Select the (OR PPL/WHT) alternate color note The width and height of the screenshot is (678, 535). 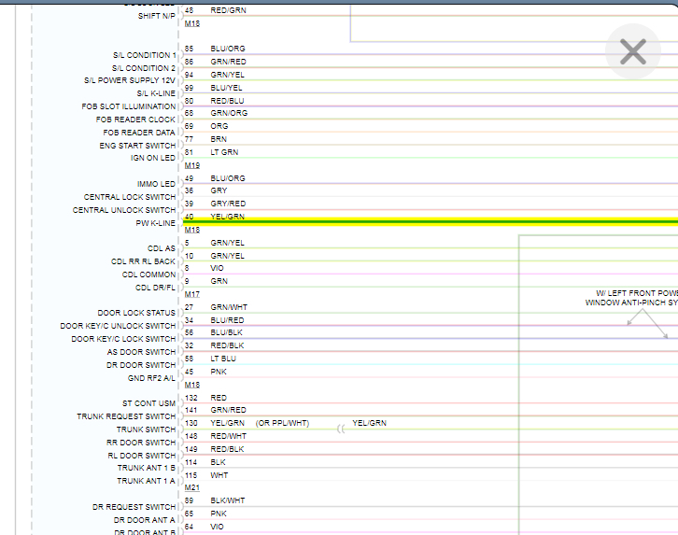tap(282, 423)
